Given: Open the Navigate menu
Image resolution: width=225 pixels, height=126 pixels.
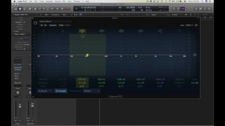Looking at the screenshot, I should tap(49, 1).
